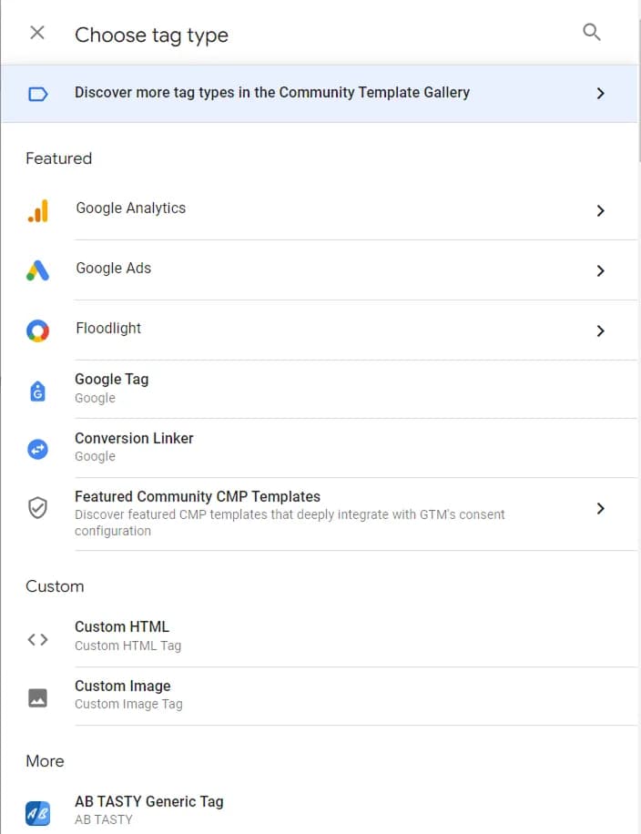The width and height of the screenshot is (641, 834).
Task: Choose AB TASTY Generic Tag
Action: point(320,810)
